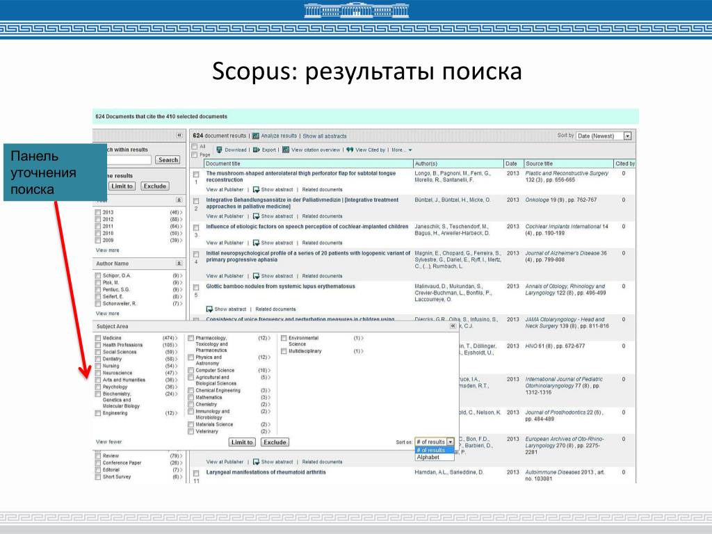The width and height of the screenshot is (712, 534).
Task: Expand Health Professions (105) count arrow
Action: click(177, 345)
